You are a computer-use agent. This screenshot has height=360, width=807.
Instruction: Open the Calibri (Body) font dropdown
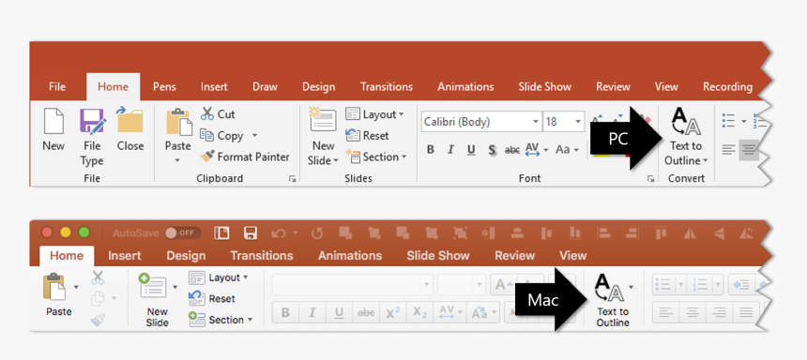tap(535, 122)
